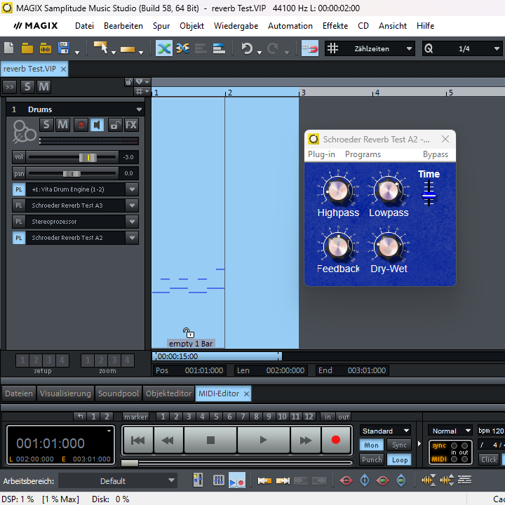
Task: Toggle the PL switch for Schroeder Reverb Test A3
Action: [x=19, y=206]
